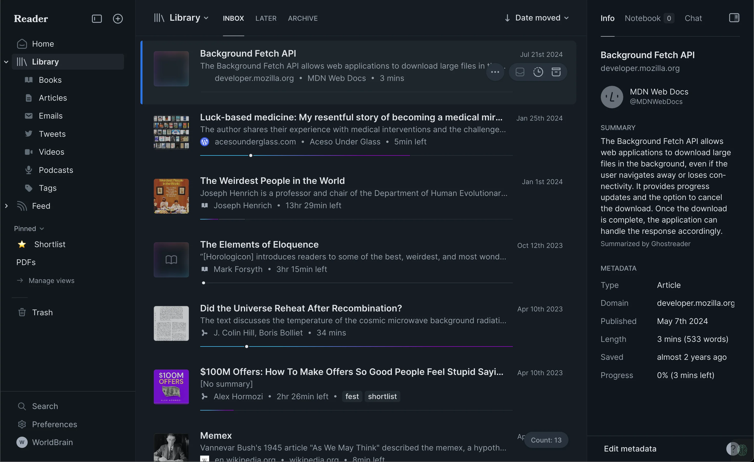The image size is (754, 462).
Task: Click the fest tag on $100M Offers
Action: [352, 396]
